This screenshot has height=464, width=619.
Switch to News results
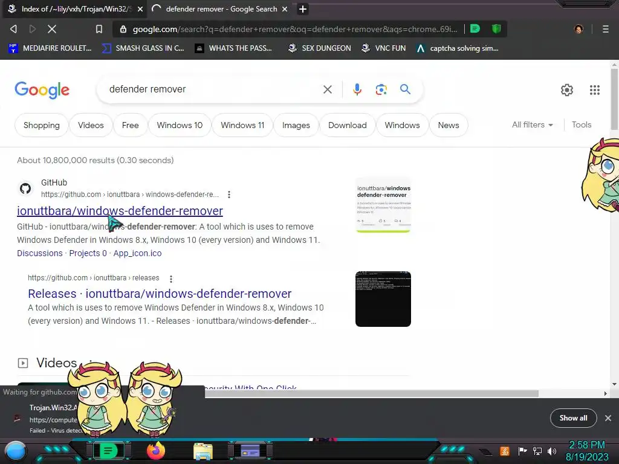449,125
